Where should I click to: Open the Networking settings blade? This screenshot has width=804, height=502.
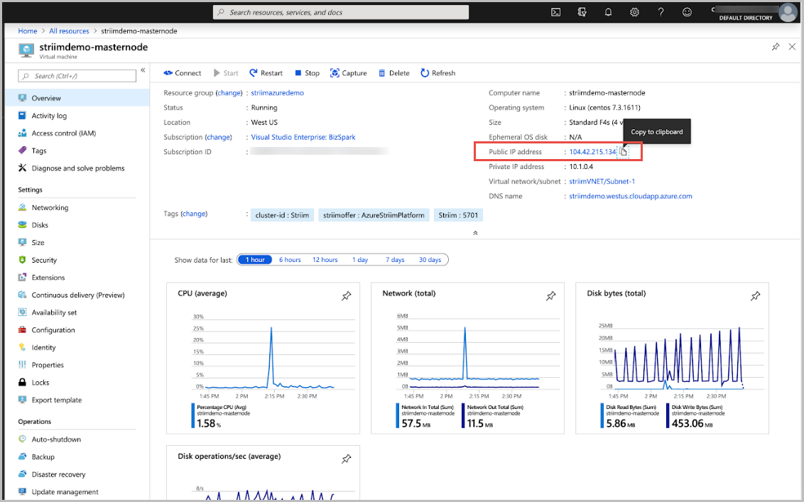(50, 207)
